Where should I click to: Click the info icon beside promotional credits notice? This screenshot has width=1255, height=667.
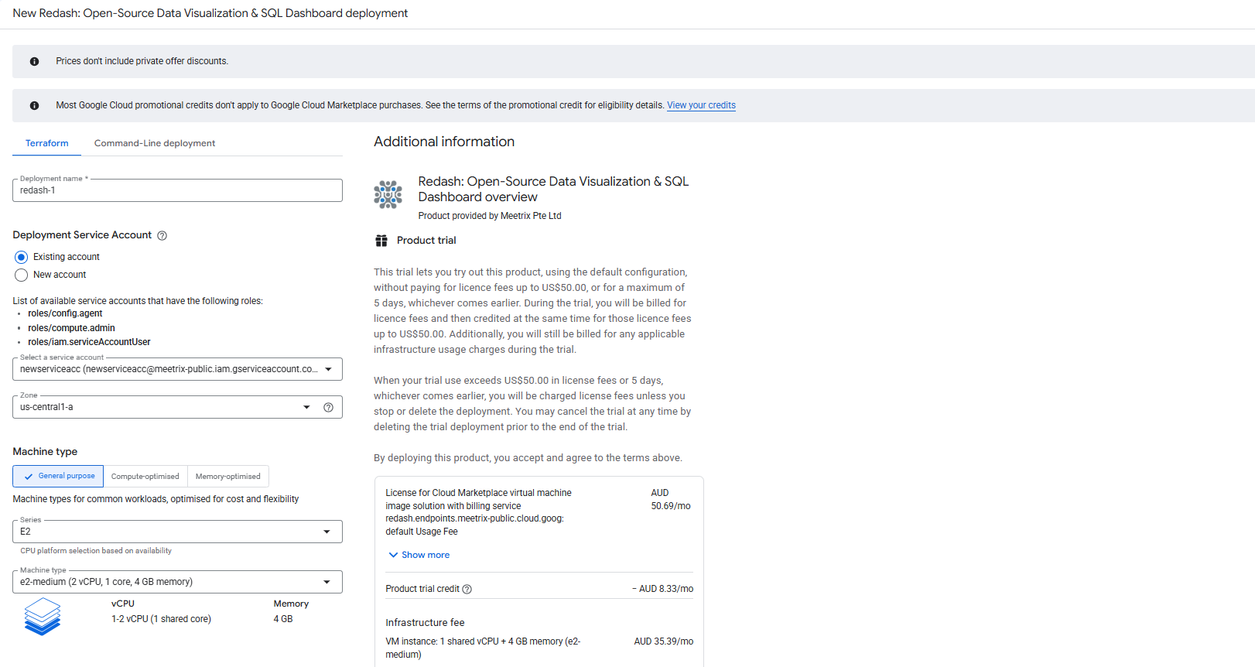pos(34,105)
